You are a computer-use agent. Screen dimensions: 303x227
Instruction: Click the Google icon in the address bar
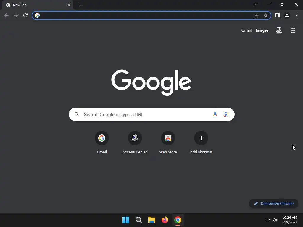click(37, 15)
